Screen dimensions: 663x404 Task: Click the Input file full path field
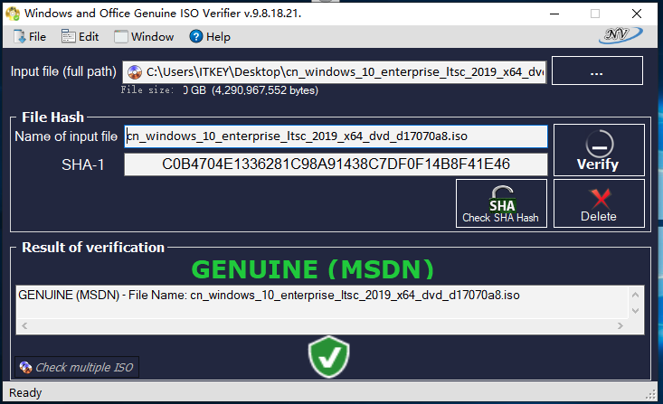point(335,71)
